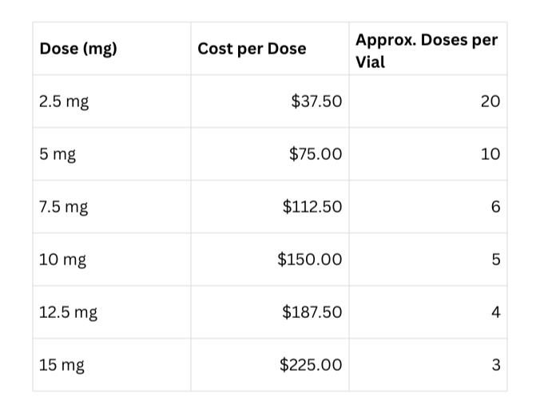Image resolution: width=536 pixels, height=413 pixels.
Task: Select the '5 mg' dose cell
Action: (x=112, y=154)
